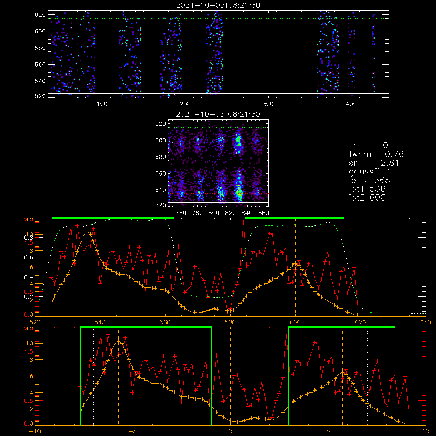Click x-axis label 760 on middle image plot

click(x=181, y=213)
